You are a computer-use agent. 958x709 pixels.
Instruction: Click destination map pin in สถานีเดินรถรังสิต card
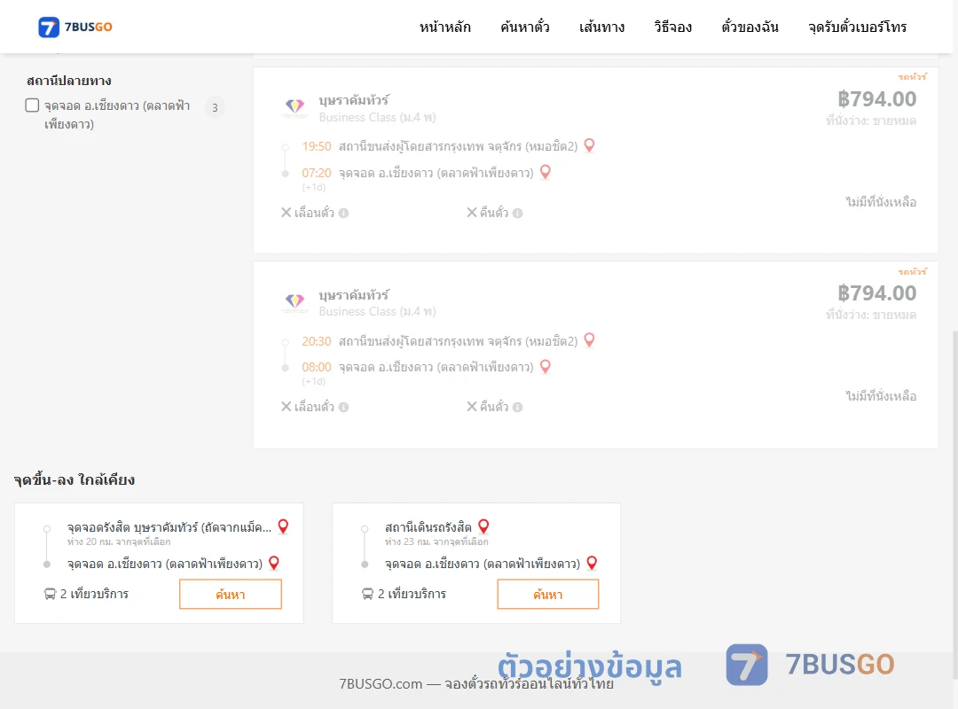point(592,563)
